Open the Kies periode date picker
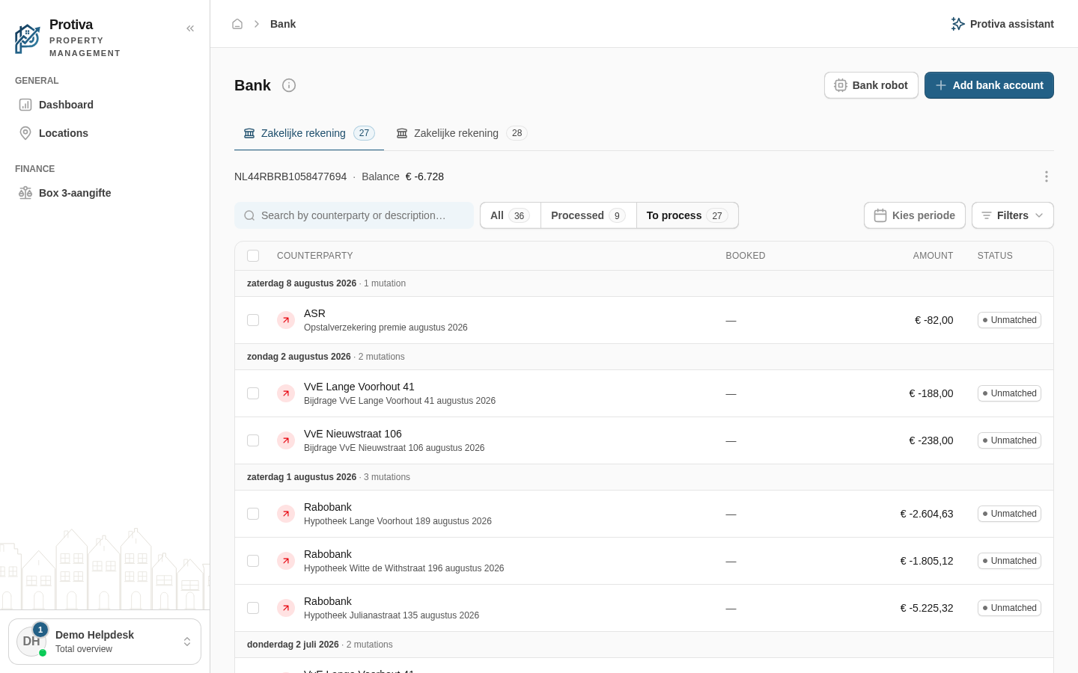The image size is (1078, 673). point(914,215)
